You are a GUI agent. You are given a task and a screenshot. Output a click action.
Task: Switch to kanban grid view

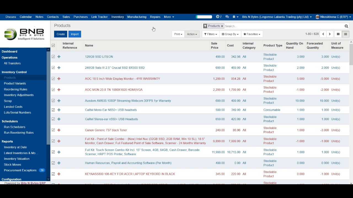338,34
